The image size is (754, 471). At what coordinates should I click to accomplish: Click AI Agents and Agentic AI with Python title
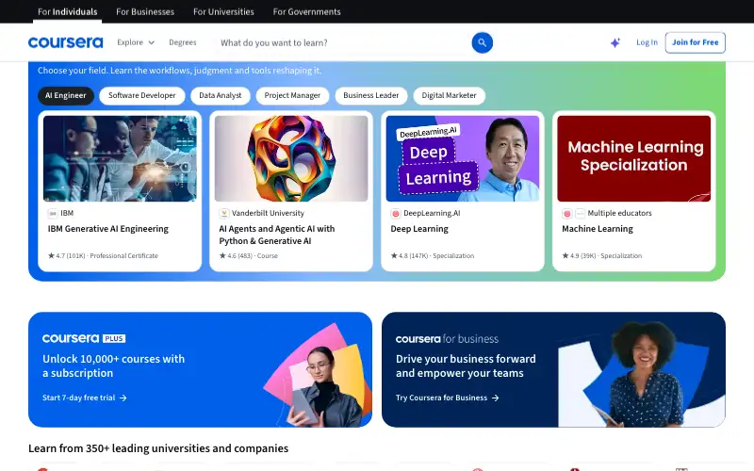pos(277,235)
